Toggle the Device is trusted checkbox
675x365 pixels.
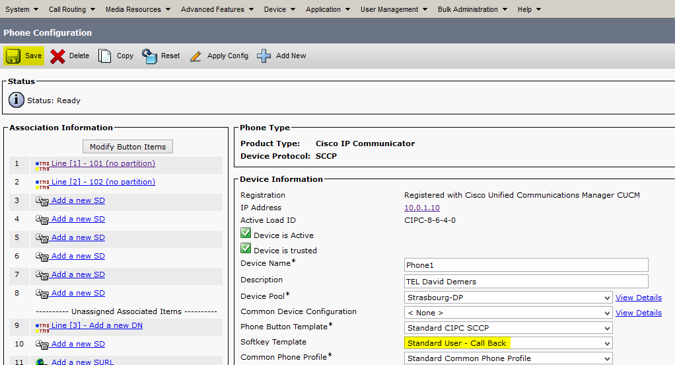pyautogui.click(x=246, y=249)
